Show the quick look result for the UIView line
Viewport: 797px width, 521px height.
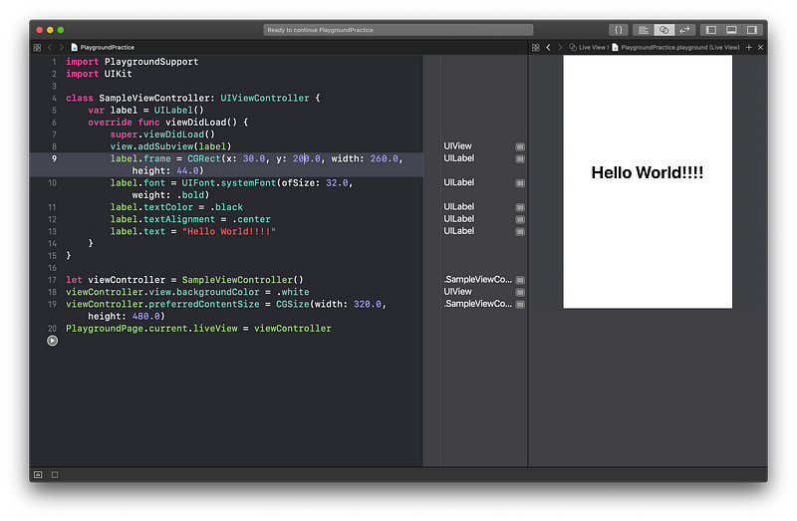click(x=520, y=146)
